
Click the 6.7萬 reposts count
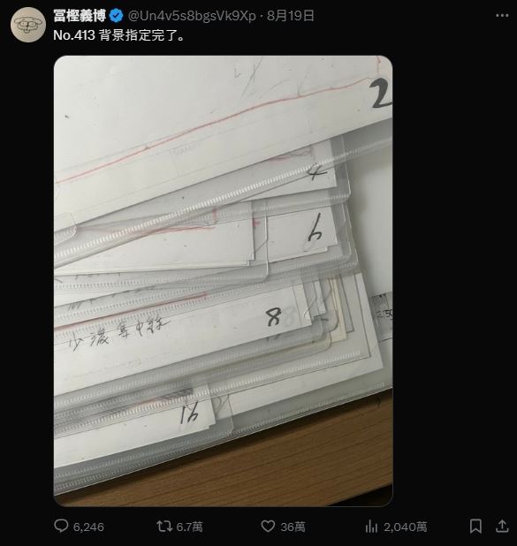click(x=189, y=527)
